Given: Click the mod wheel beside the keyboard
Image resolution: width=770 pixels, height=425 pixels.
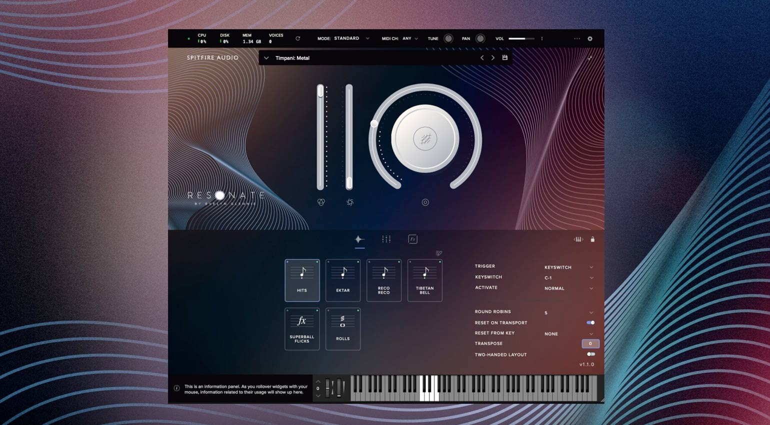Looking at the screenshot, I should coord(338,388).
